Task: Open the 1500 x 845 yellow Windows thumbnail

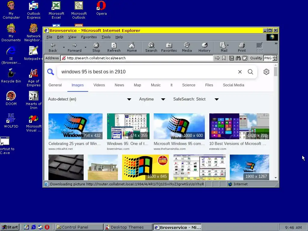Action: click(145, 167)
